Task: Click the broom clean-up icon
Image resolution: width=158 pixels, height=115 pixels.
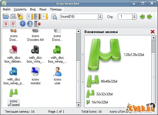Action: pyautogui.click(x=20, y=16)
